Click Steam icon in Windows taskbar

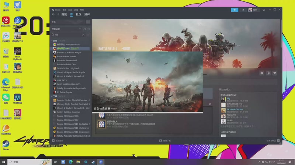[x=93, y=162]
